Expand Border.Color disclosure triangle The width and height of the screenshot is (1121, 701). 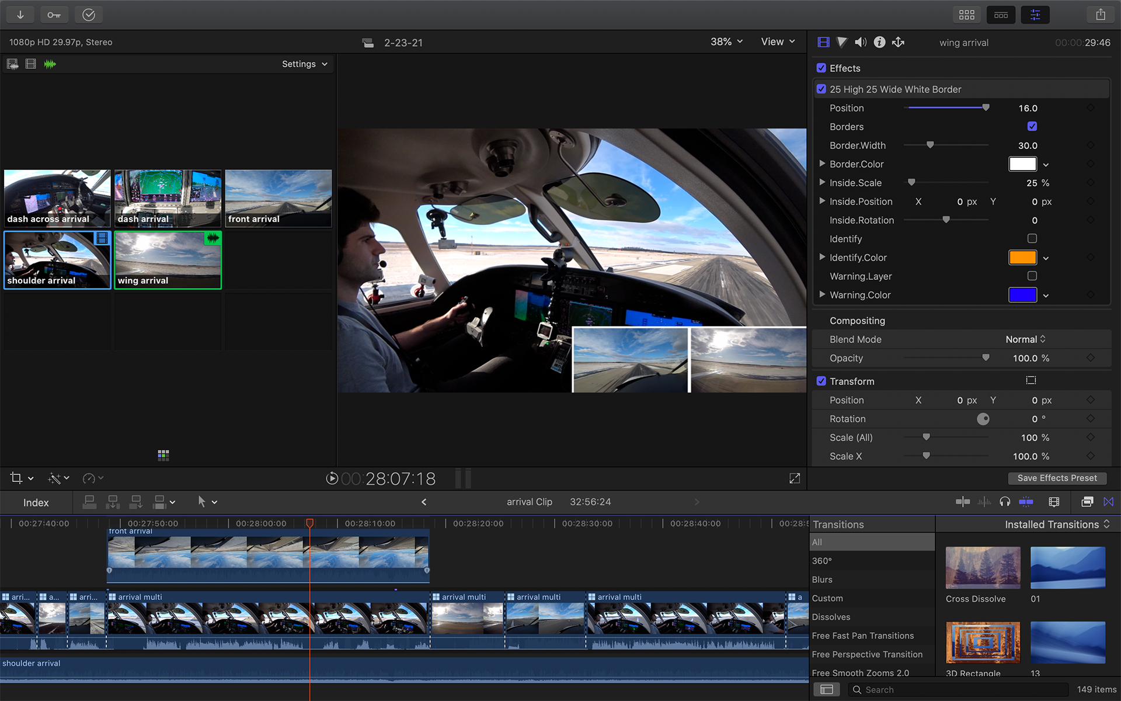822,164
